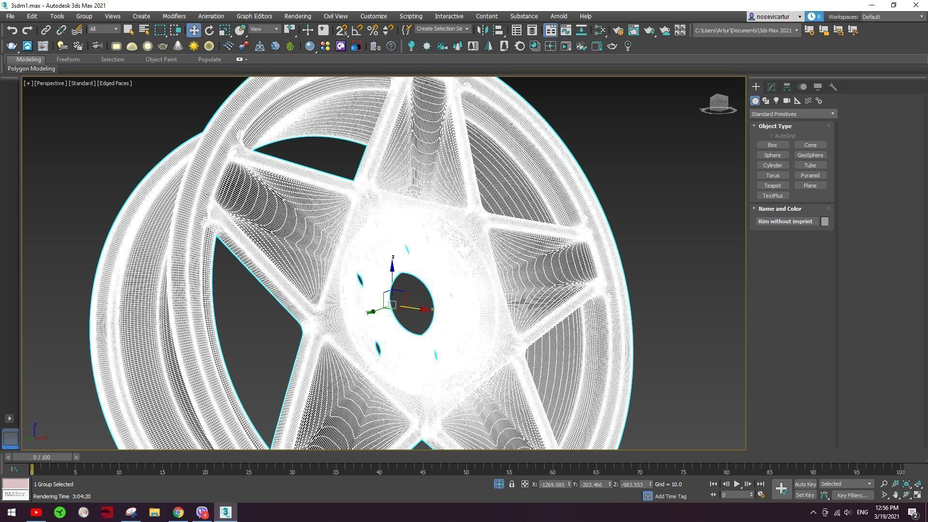Toggle Auto Key mode
This screenshot has width=928, height=522.
click(805, 484)
